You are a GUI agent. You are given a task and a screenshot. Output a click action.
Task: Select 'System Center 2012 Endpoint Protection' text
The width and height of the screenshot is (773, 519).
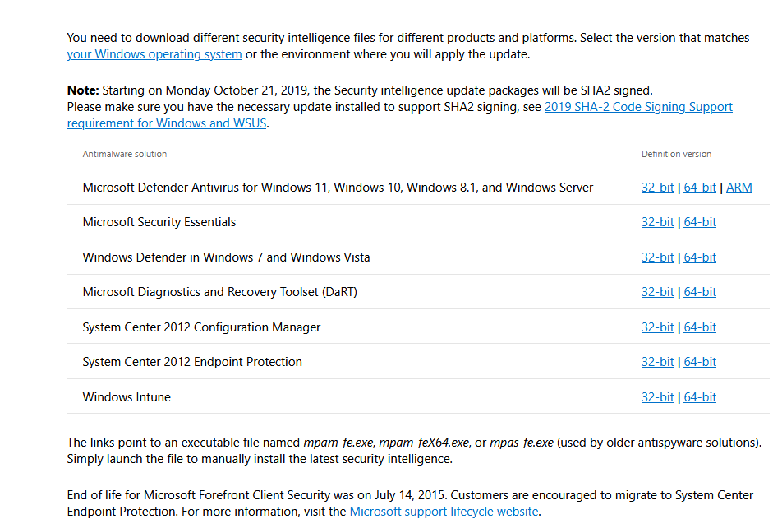pyautogui.click(x=192, y=362)
